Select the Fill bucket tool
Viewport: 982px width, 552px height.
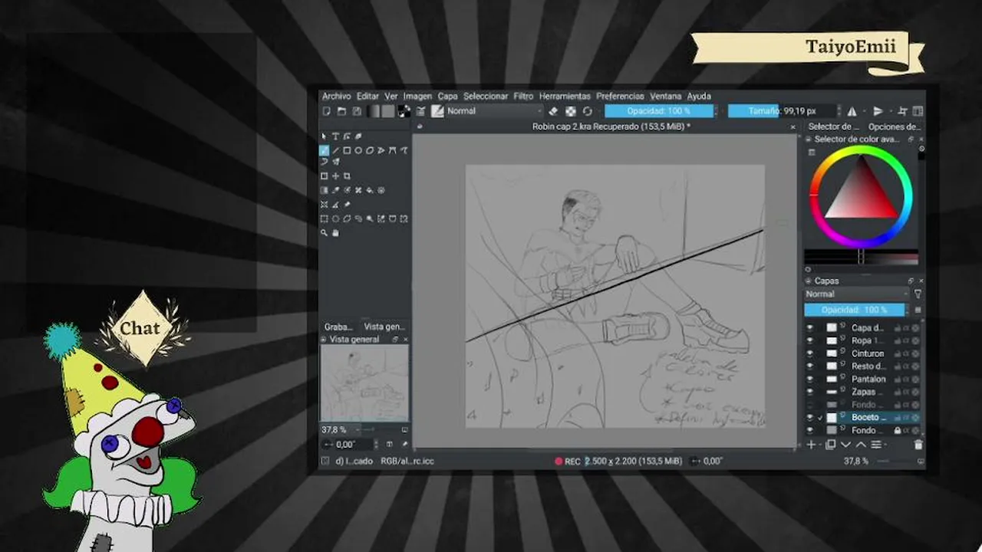click(369, 190)
